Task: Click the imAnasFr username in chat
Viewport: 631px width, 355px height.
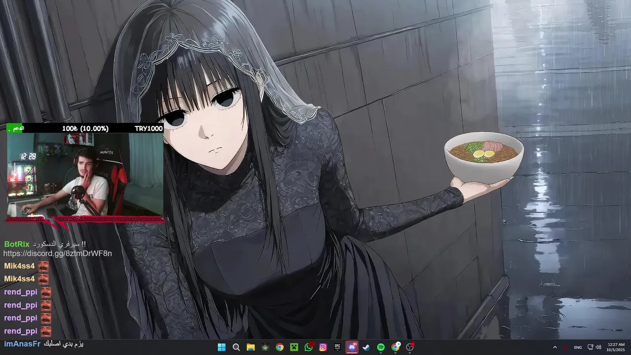Action: (22, 344)
